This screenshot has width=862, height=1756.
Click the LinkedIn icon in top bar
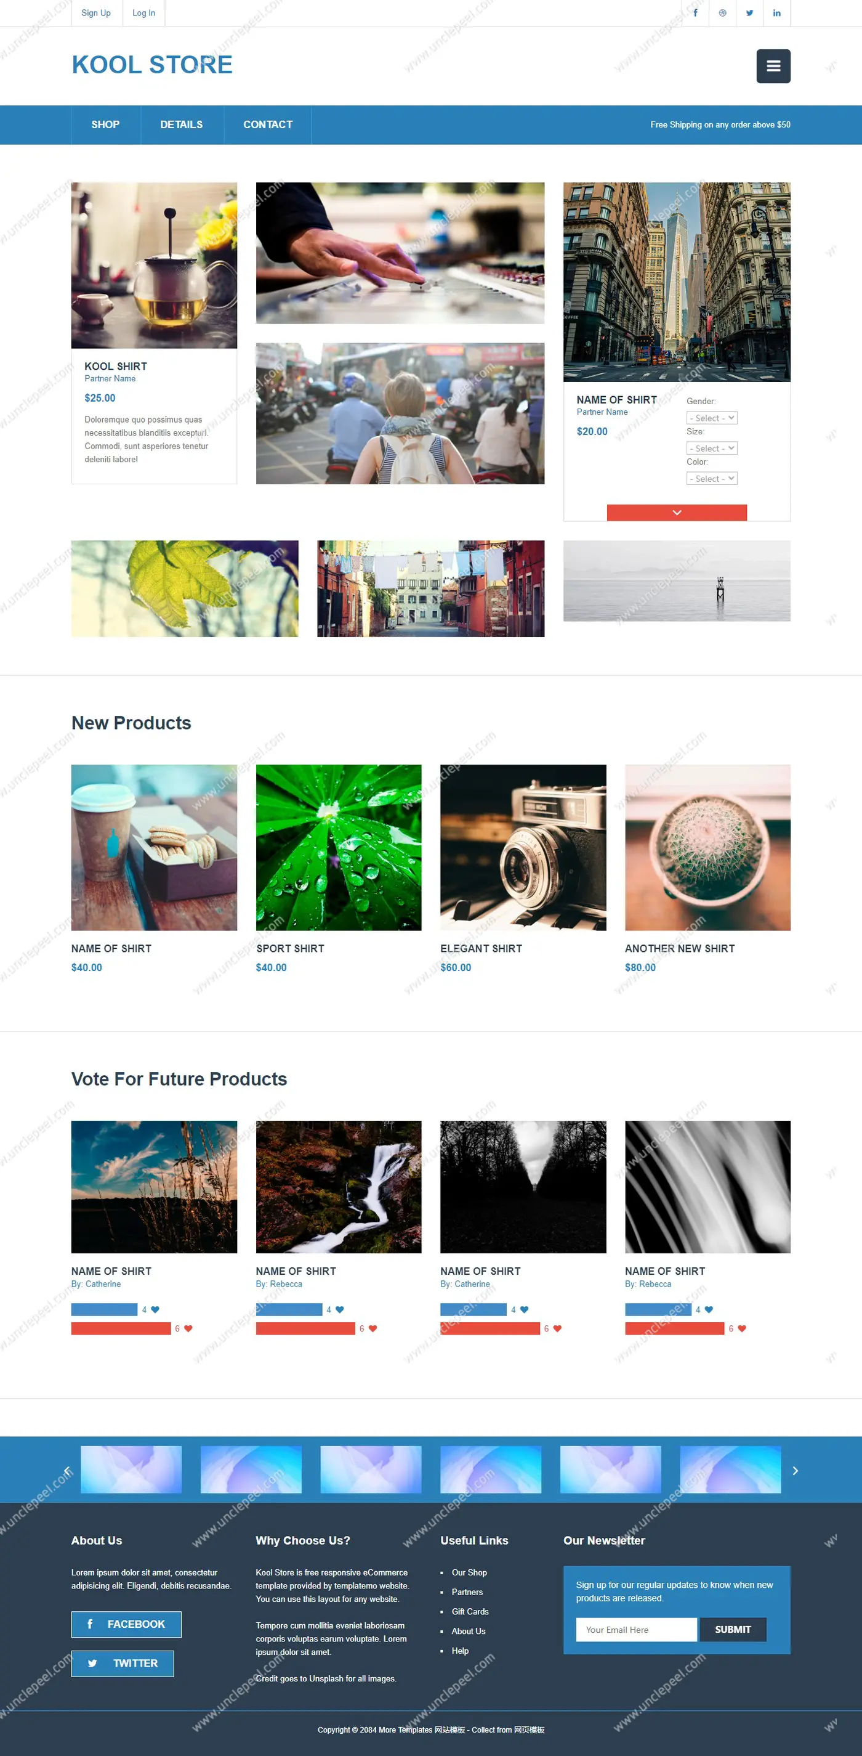point(777,13)
